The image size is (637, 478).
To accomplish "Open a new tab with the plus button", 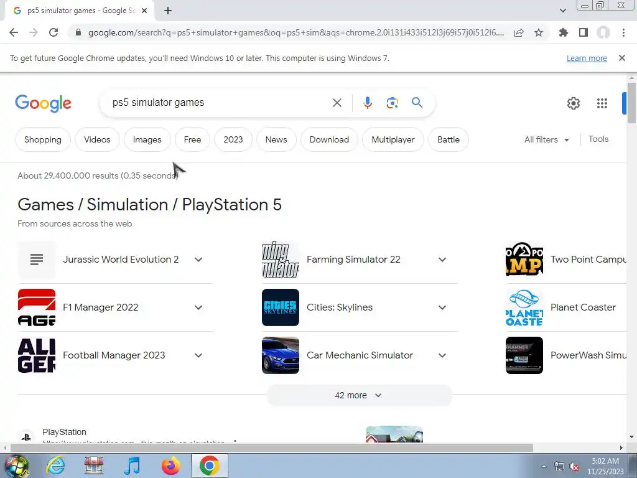I will click(x=168, y=11).
